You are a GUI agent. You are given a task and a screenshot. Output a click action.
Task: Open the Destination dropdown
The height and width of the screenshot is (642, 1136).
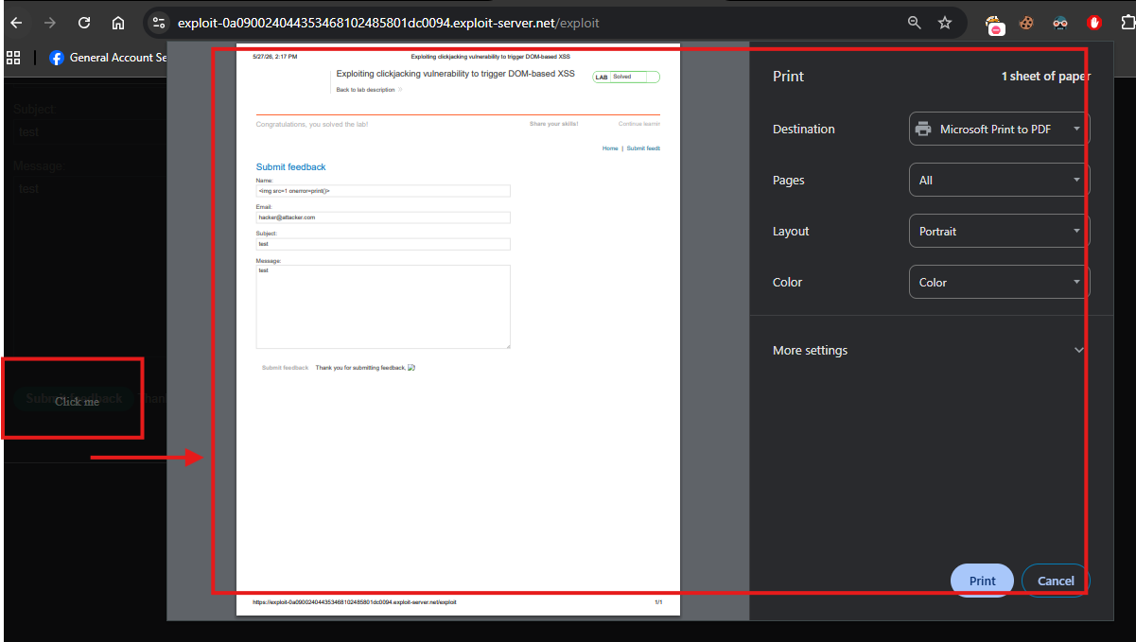click(x=999, y=130)
